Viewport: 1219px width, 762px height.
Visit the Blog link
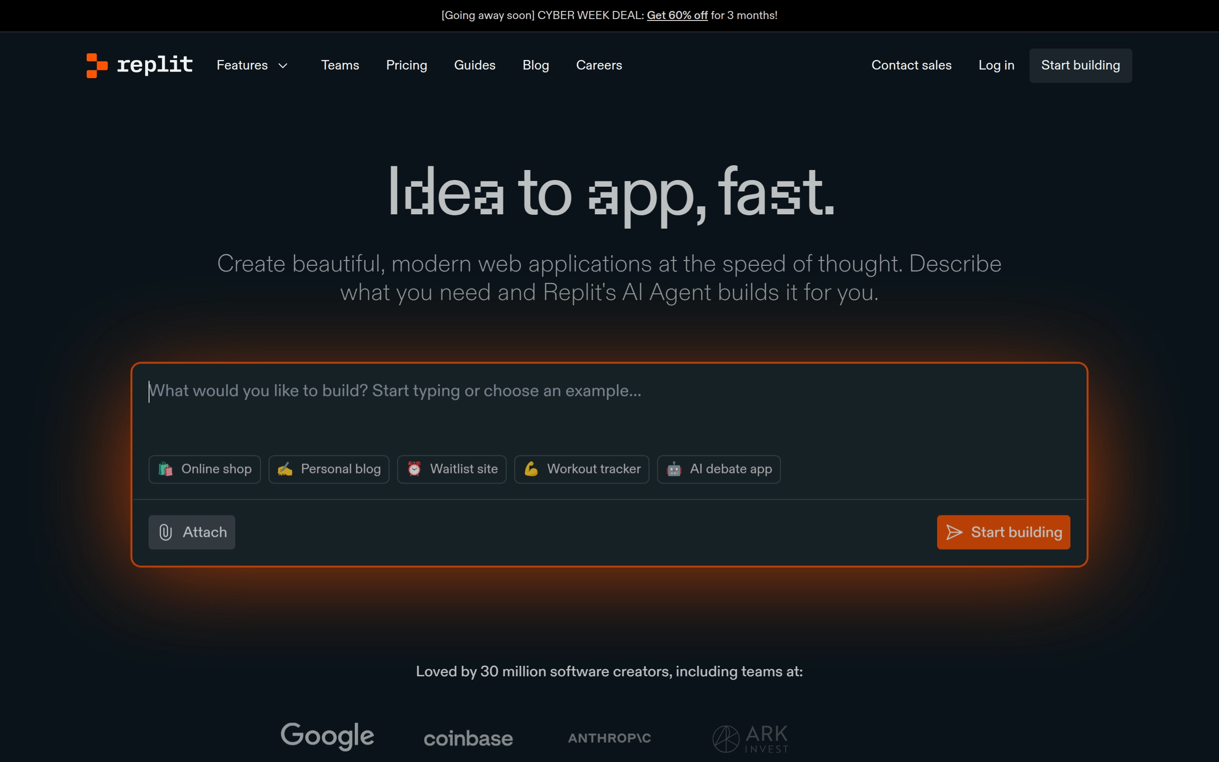[535, 66]
